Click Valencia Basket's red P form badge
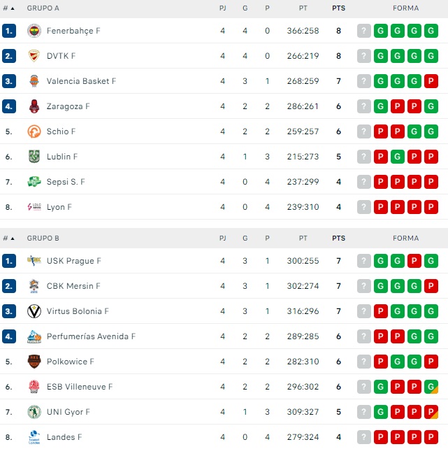The width and height of the screenshot is (448, 449). click(431, 81)
